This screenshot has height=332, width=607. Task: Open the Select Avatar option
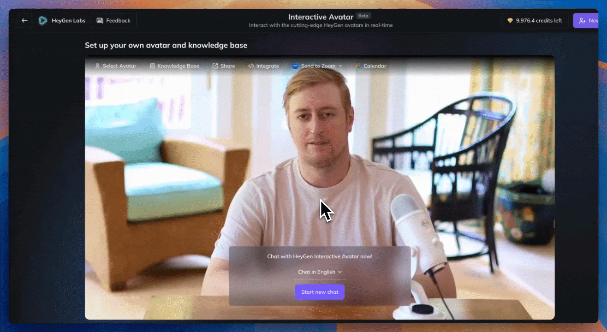(115, 66)
